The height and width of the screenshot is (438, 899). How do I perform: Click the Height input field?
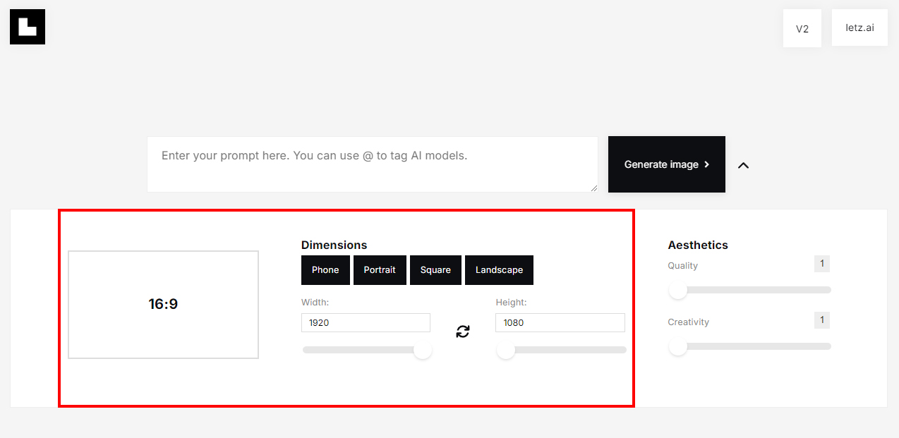(x=560, y=323)
